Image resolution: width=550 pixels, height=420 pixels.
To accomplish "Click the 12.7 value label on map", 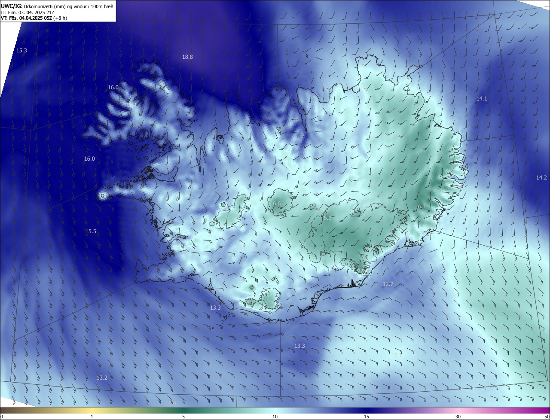I will pyautogui.click(x=388, y=284).
